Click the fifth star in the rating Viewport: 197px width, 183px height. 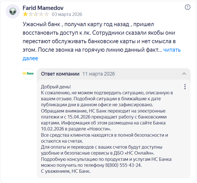(x=47, y=14)
